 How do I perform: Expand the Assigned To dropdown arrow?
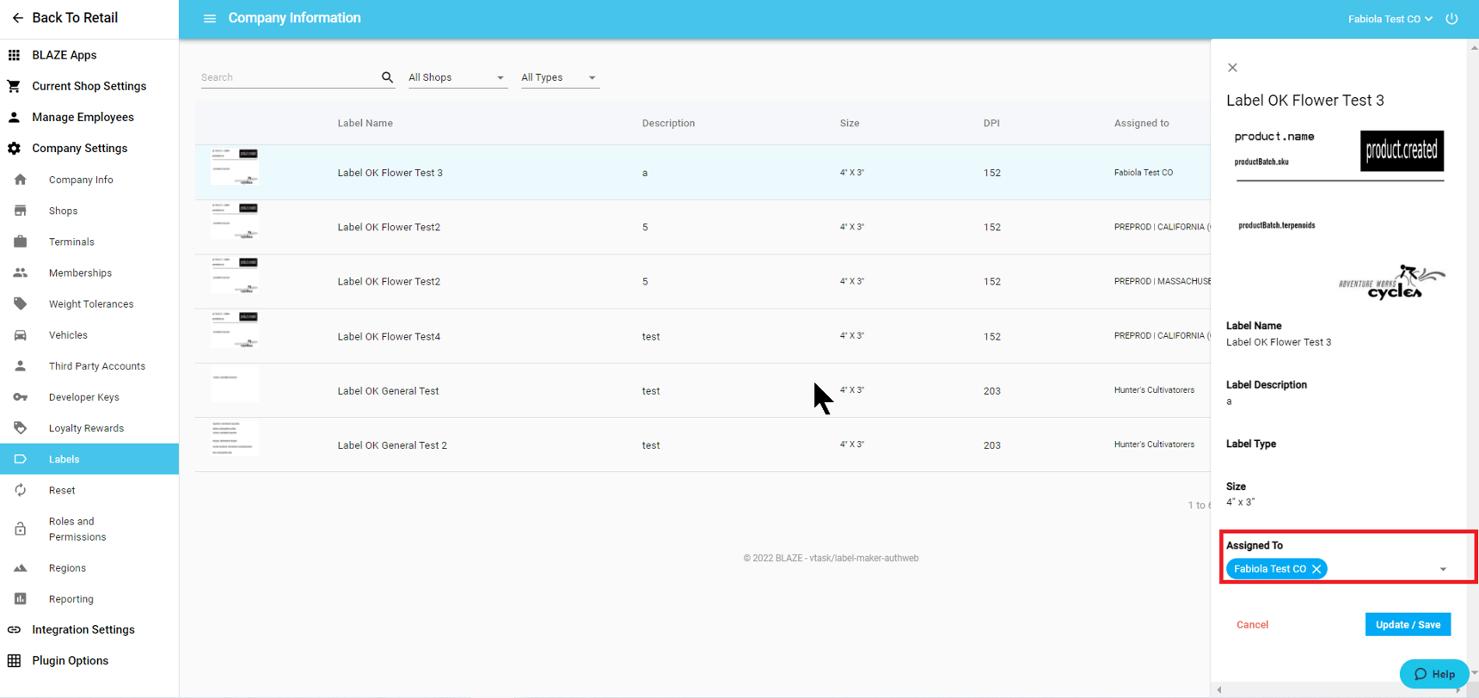[1443, 569]
